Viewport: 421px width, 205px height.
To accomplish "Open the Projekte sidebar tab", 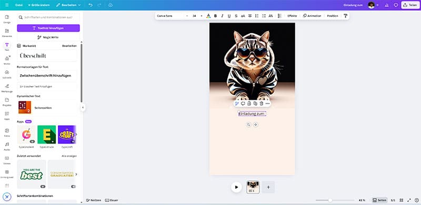I will click(x=7, y=101).
